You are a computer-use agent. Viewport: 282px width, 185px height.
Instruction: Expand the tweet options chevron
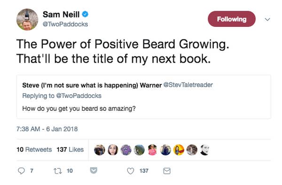click(x=267, y=19)
